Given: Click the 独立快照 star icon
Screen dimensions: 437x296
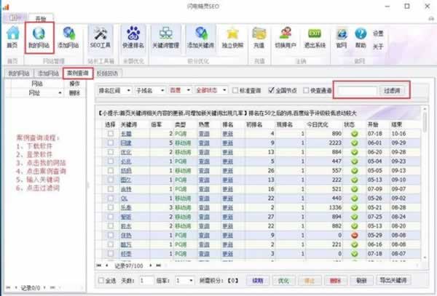Looking at the screenshot, I should (x=233, y=37).
